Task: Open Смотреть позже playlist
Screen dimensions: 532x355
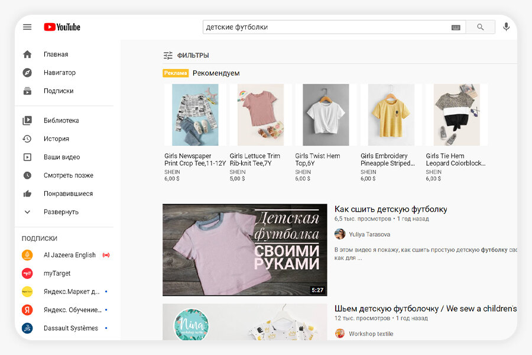Action: pyautogui.click(x=68, y=176)
